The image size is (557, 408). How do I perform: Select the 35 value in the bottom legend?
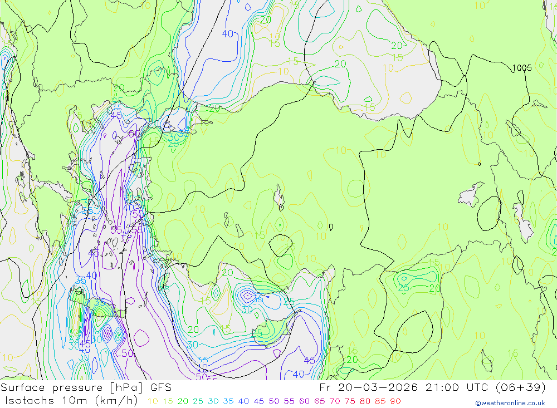click(228, 401)
